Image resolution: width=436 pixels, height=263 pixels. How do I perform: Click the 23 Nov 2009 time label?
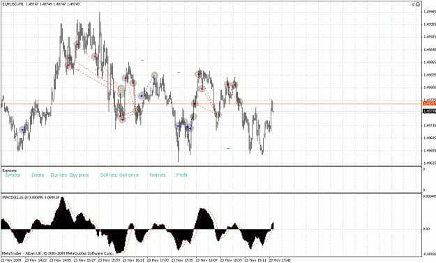(11, 260)
